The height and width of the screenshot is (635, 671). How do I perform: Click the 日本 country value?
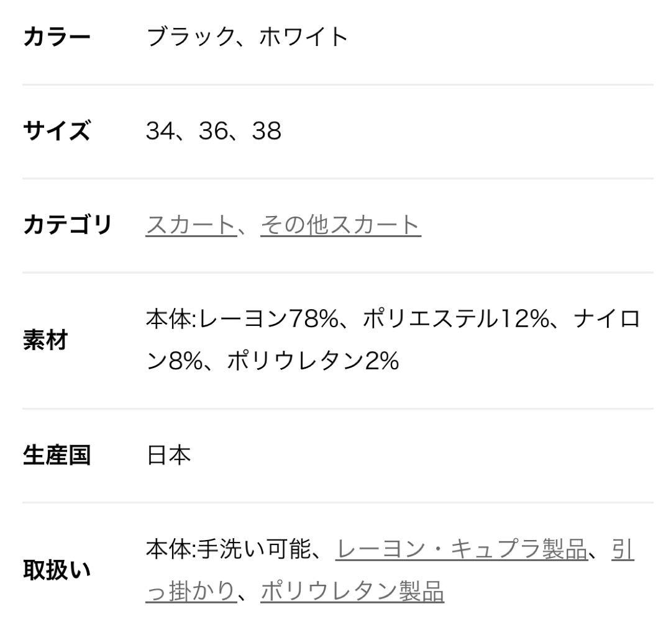tap(168, 455)
